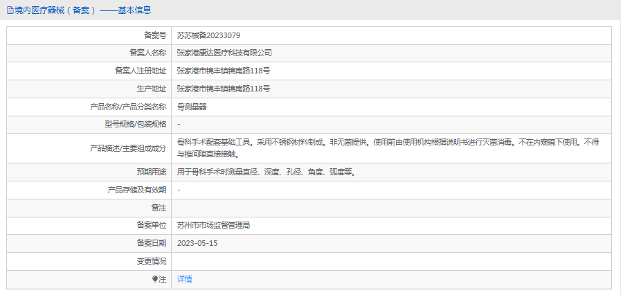Screen dimensions: 623x295
Task: Click the filing date 2023-05-15
Action: (197, 243)
